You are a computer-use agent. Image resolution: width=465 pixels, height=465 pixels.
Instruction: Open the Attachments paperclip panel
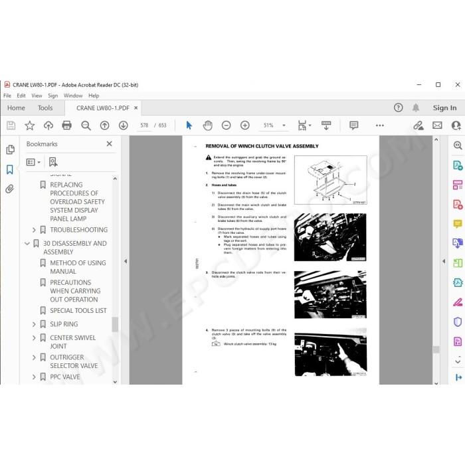pos(10,189)
